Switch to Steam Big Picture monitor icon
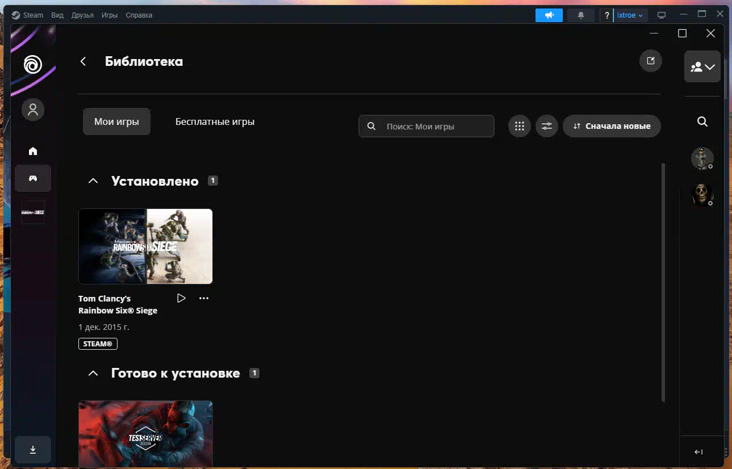The image size is (732, 469). point(661,15)
